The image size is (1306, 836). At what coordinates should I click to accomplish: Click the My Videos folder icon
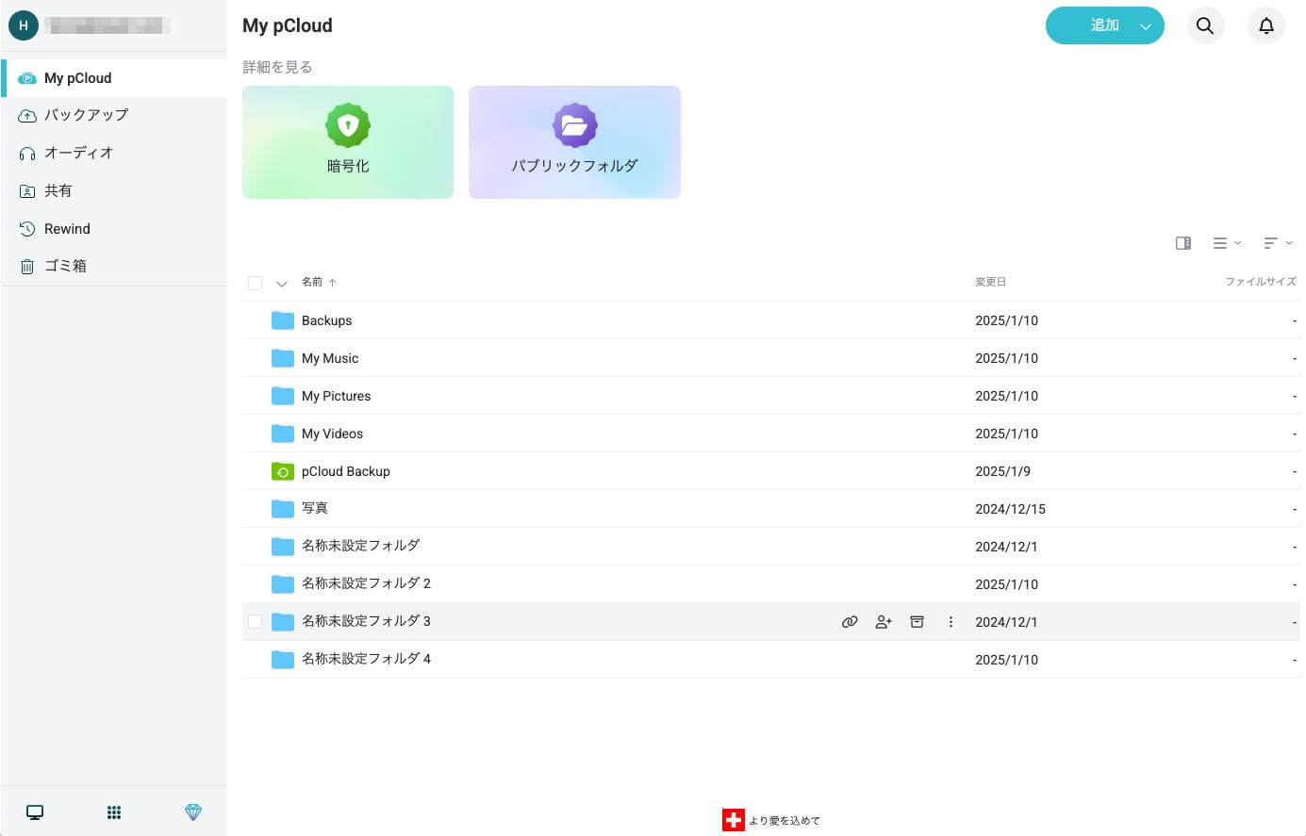tap(283, 434)
